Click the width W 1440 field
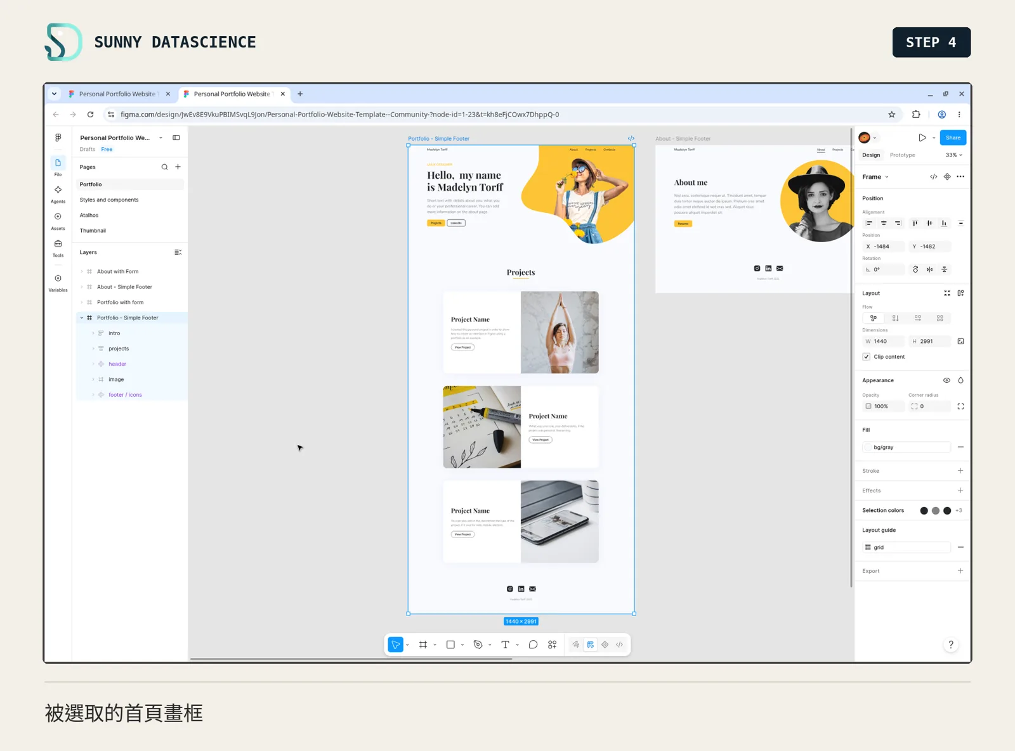Viewport: 1015px width, 751px height. [x=883, y=342]
